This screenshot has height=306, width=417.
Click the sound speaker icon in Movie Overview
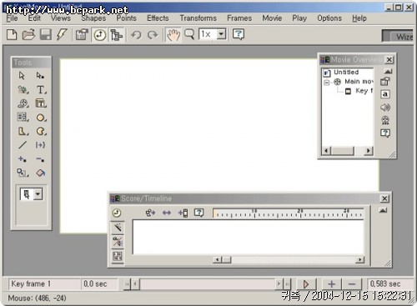pos(385,108)
